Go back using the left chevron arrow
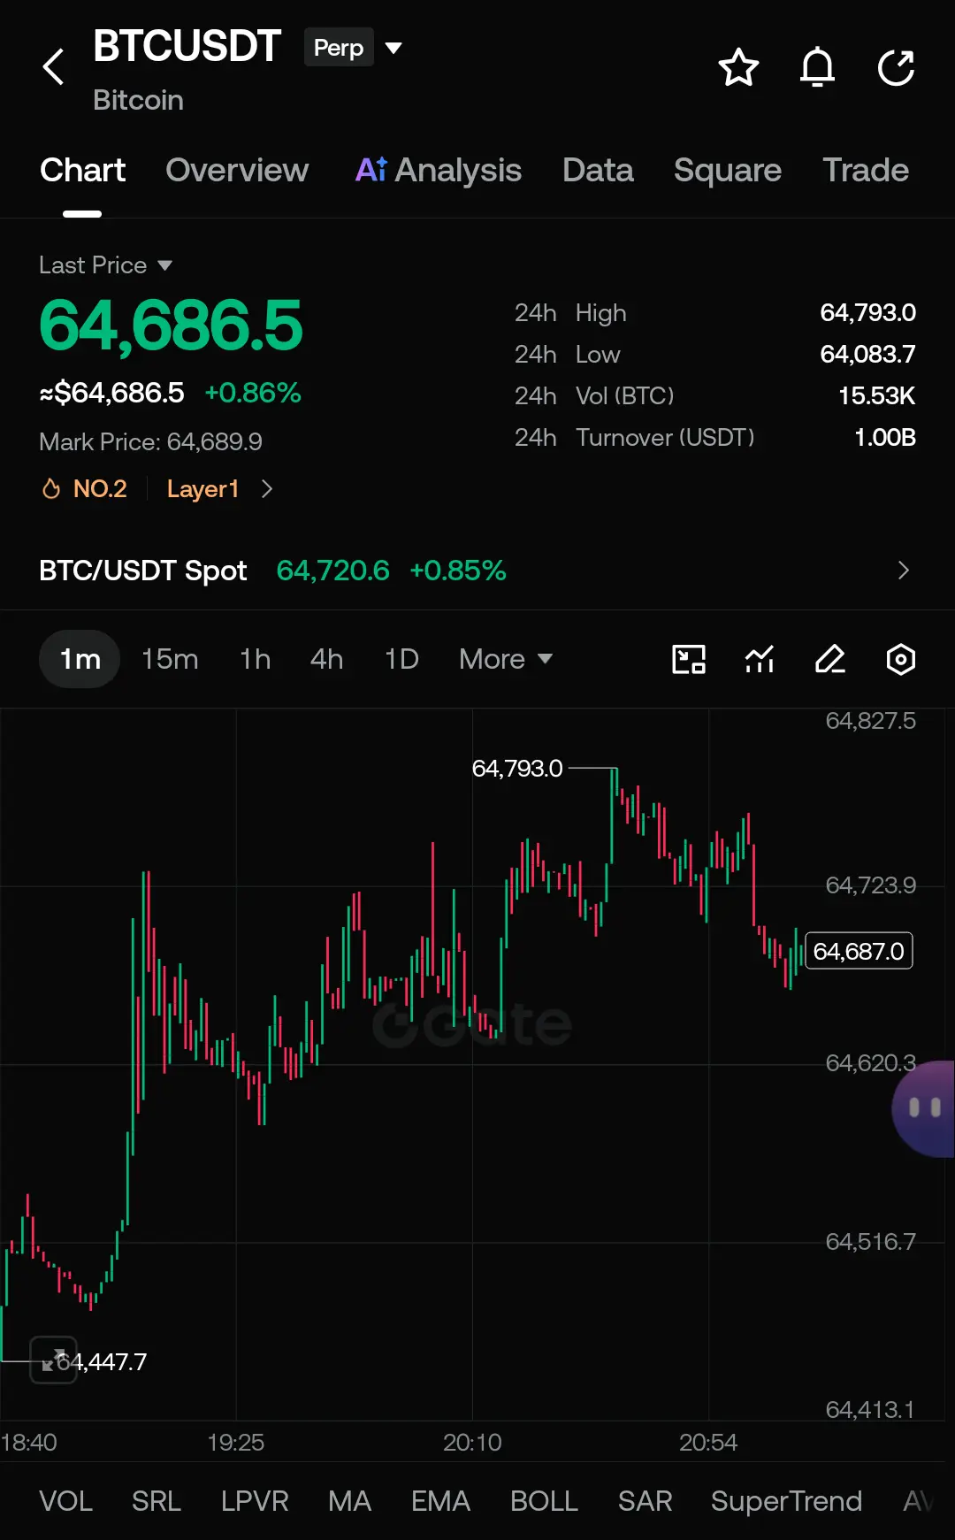This screenshot has width=955, height=1540. point(54,67)
